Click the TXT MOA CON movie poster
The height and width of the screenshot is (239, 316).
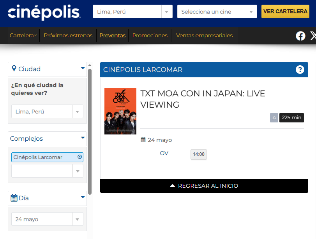[x=120, y=111]
